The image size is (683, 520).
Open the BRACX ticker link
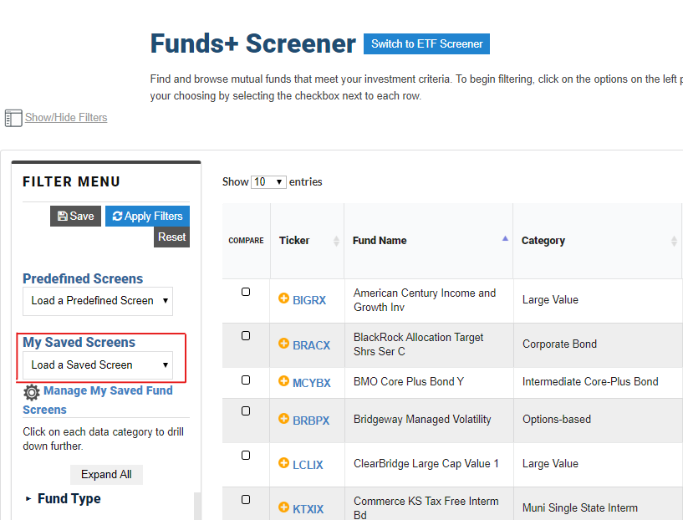312,345
